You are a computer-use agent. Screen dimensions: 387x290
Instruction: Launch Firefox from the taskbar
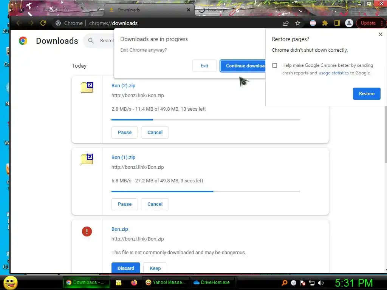click(134, 282)
